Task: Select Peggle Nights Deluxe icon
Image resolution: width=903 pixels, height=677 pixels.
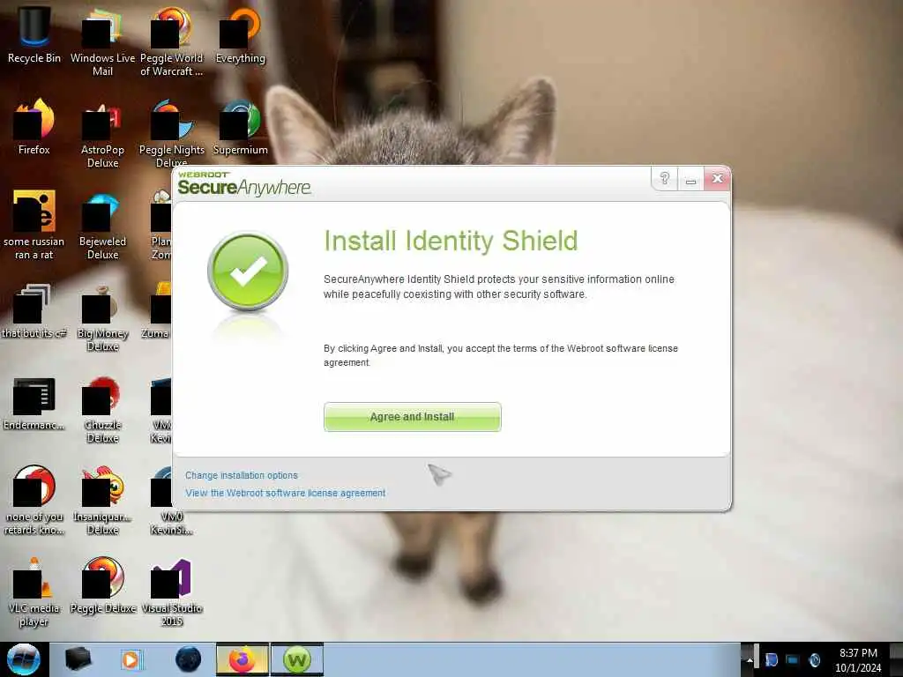Action: click(171, 133)
